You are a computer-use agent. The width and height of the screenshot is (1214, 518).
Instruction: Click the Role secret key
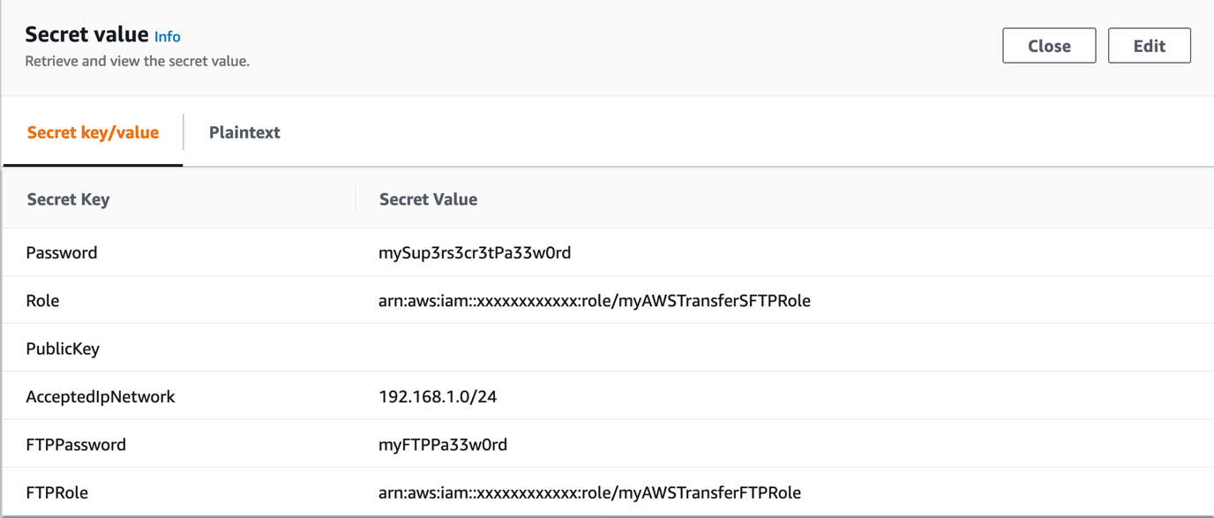tap(42, 300)
